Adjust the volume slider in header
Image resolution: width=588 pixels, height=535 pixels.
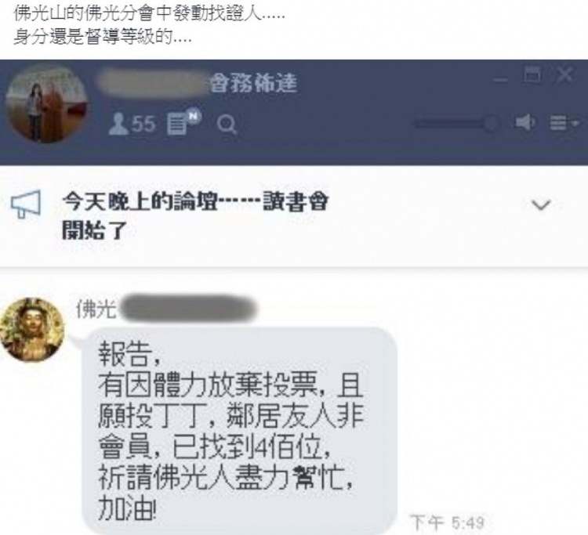[x=456, y=123]
